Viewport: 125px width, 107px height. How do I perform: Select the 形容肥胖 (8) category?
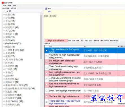pyautogui.click(x=12, y=66)
